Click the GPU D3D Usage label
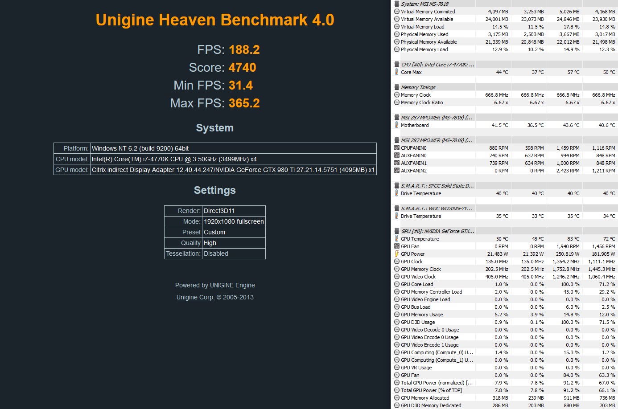The height and width of the screenshot is (409, 618). pyautogui.click(x=418, y=322)
